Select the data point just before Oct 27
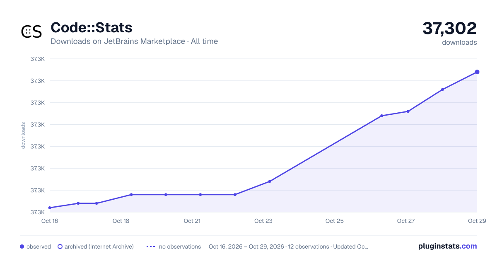The image size is (497, 261). click(x=381, y=116)
